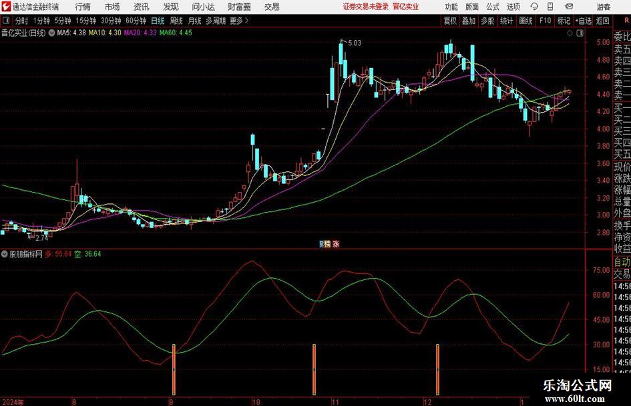Open the 发现 menu
Viewport: 631px width, 406px height.
pyautogui.click(x=171, y=7)
